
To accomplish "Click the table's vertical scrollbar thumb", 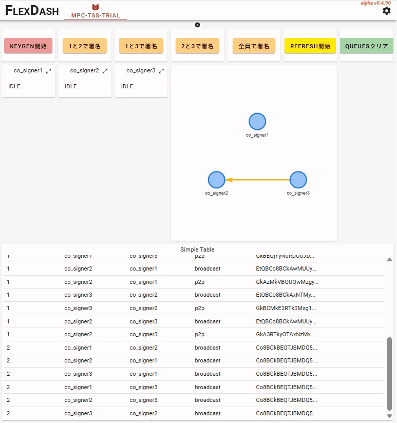I will tap(389, 374).
